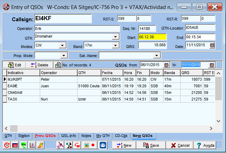226x153 pixels.
Task: Click the red circular refresh icon in the bottom toolbar
Action: [x=7, y=145]
